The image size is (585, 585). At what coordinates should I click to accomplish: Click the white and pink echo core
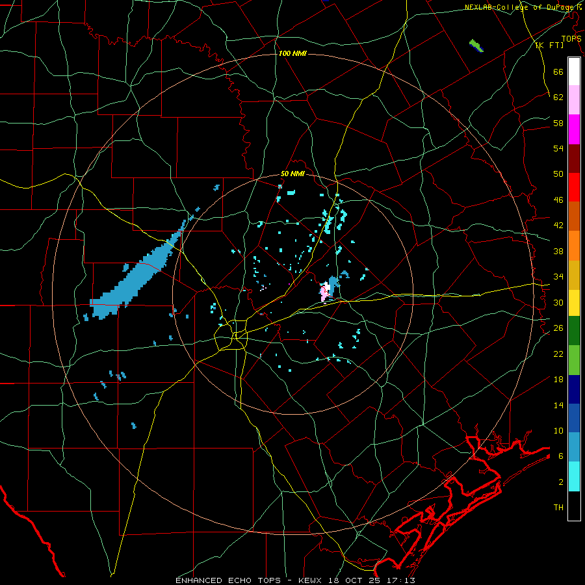[325, 292]
